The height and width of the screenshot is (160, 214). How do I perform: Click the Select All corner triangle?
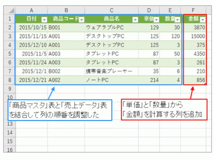click(12, 11)
